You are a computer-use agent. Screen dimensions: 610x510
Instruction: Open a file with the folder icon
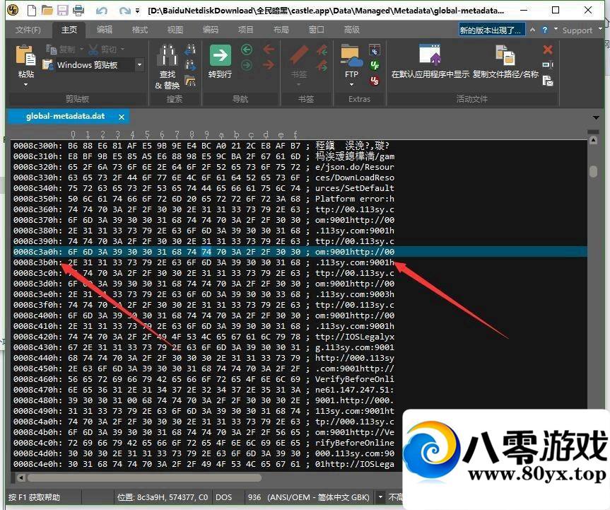[47, 10]
